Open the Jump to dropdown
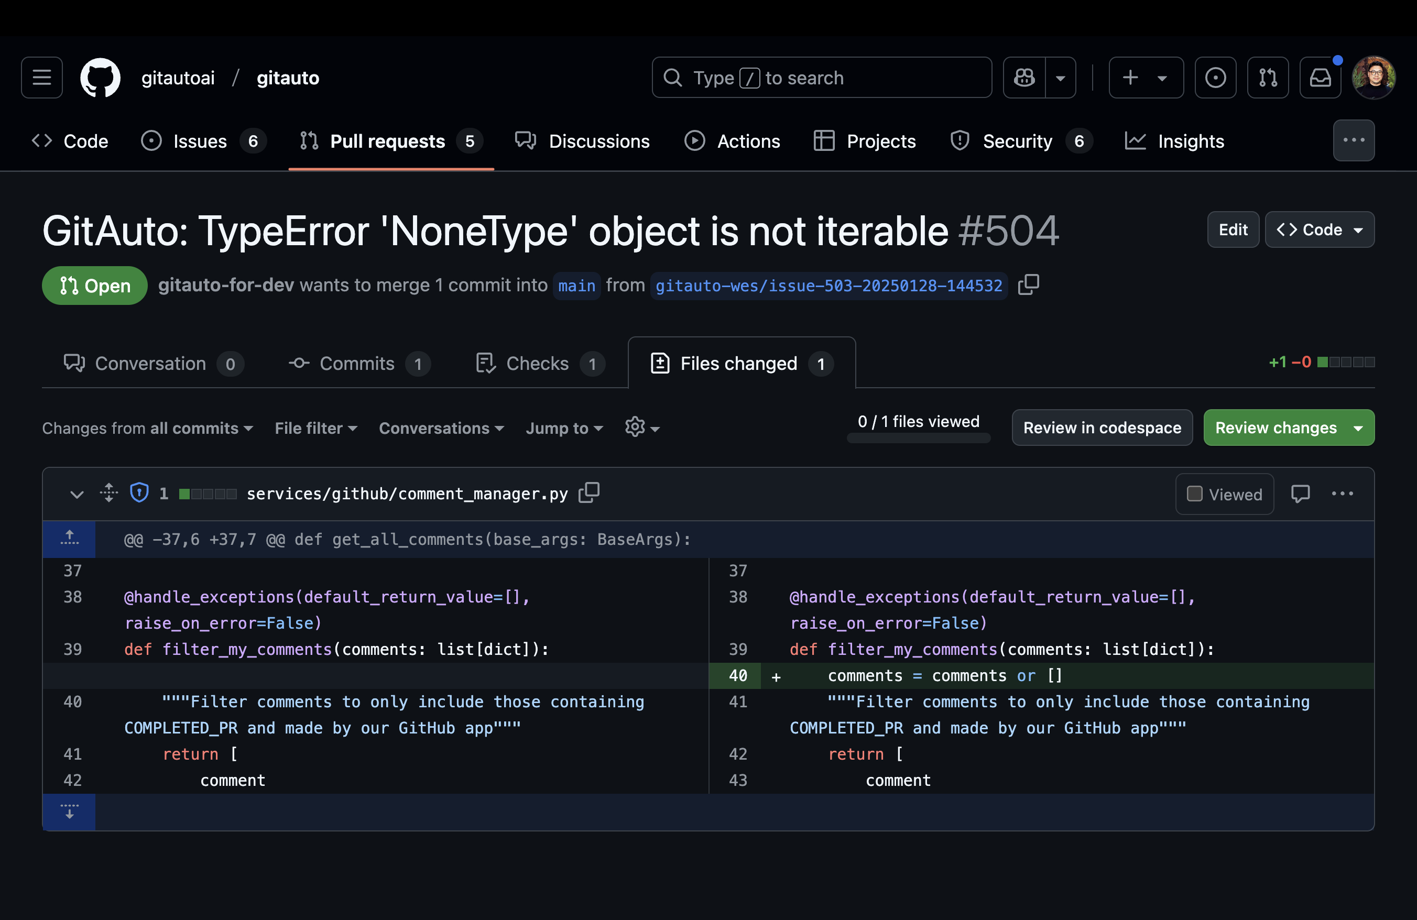The image size is (1417, 920). 564,428
